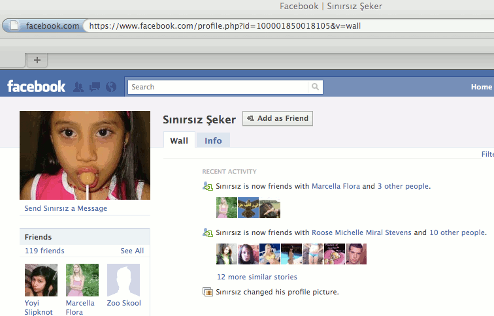The height and width of the screenshot is (316, 494).
Task: Open the 10 other people link
Action: [457, 232]
